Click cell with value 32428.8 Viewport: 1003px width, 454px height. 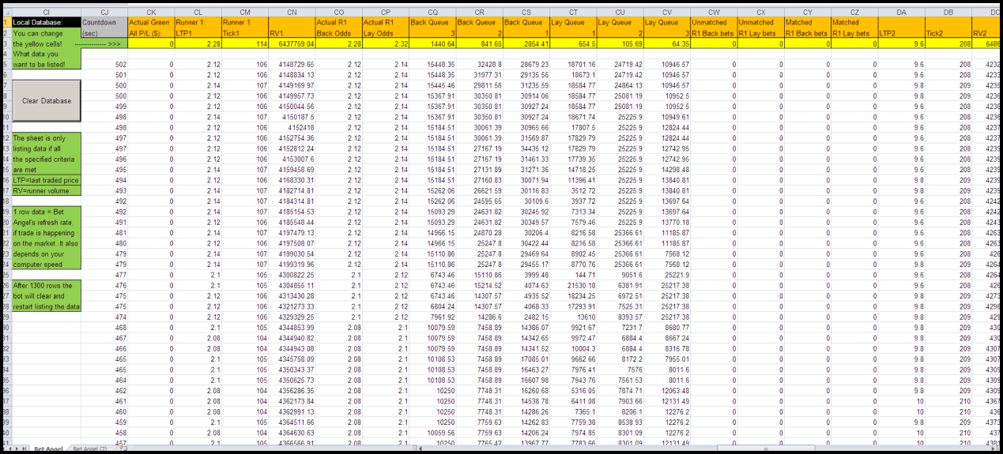pyautogui.click(x=479, y=64)
